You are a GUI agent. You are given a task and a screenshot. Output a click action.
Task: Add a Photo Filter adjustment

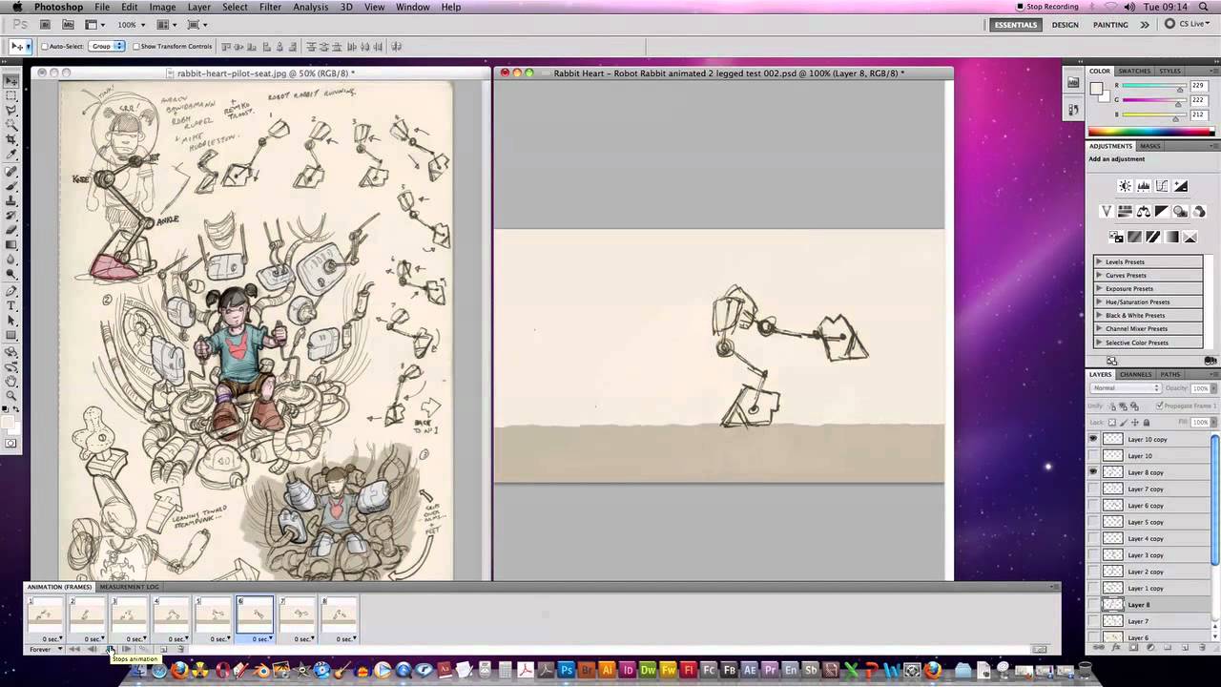[1180, 211]
